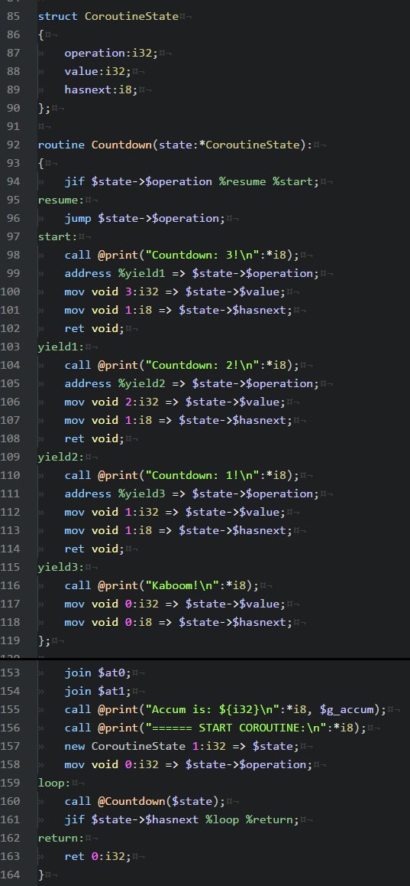Screen dimensions: 410x886
Task: Click the 'hasnext:i8;' field line
Action: (101, 90)
